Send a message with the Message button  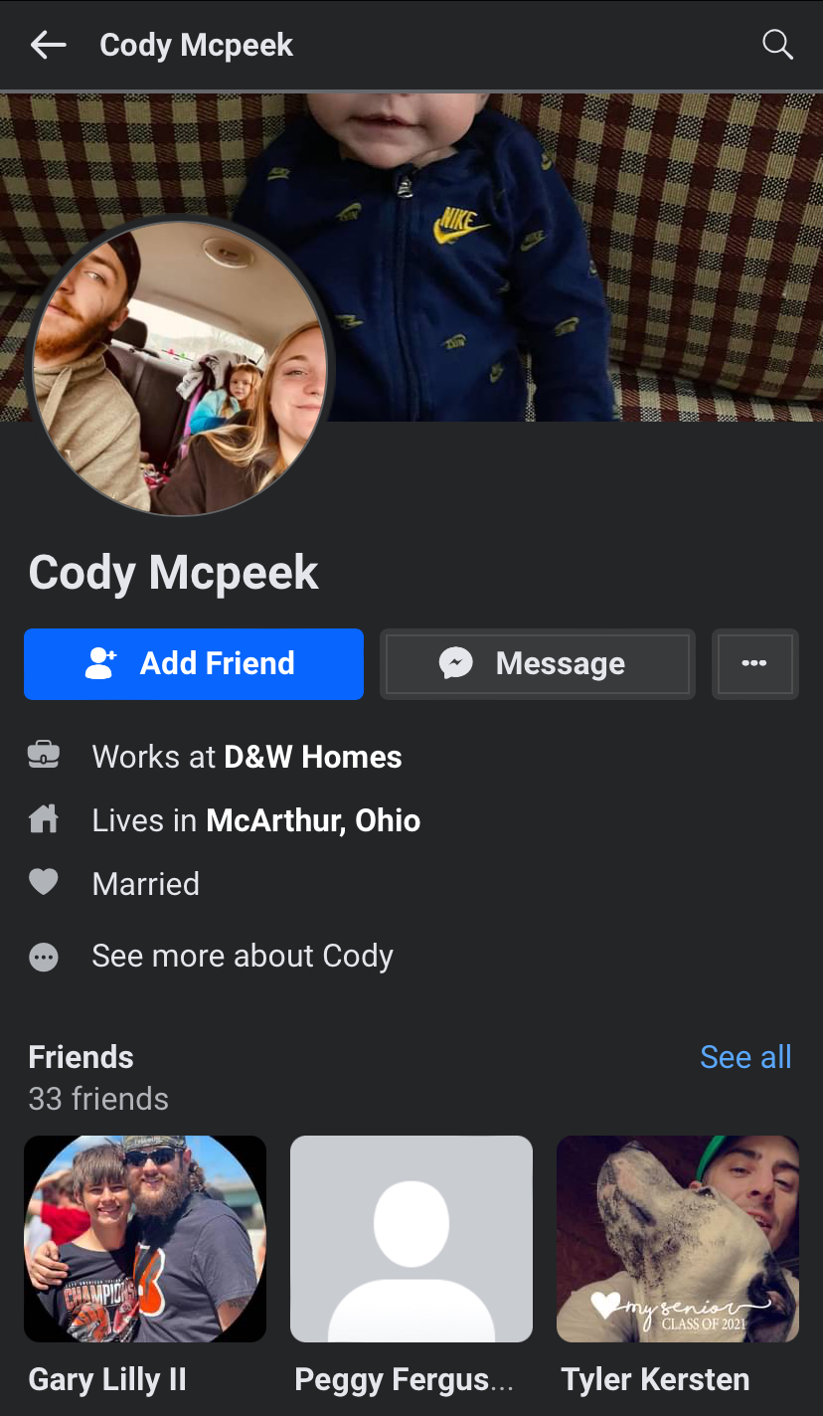pos(538,663)
